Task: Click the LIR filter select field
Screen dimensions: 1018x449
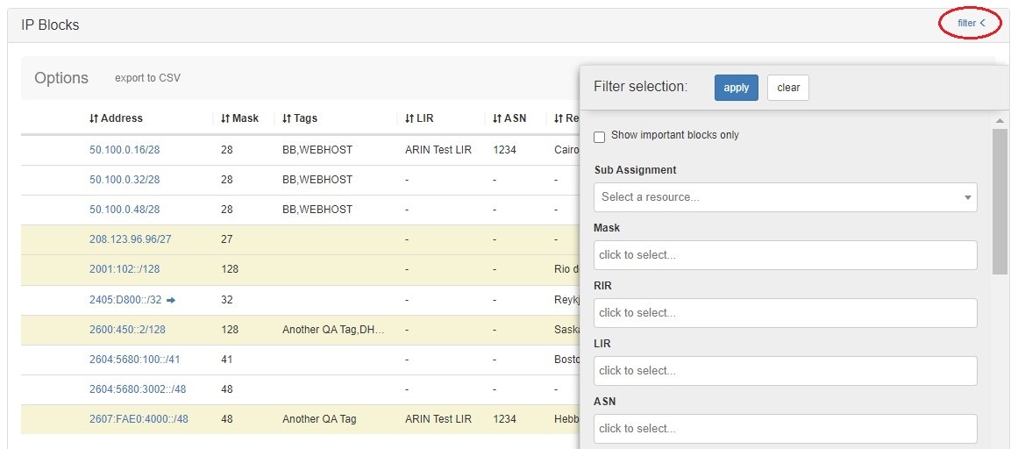Action: pyautogui.click(x=785, y=371)
